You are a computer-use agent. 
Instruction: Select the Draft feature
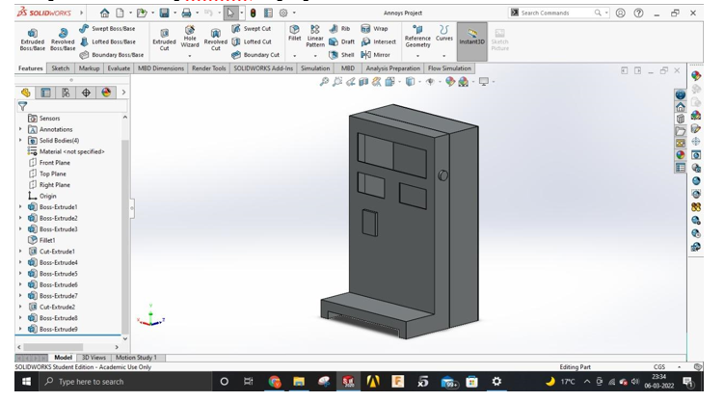pos(341,41)
